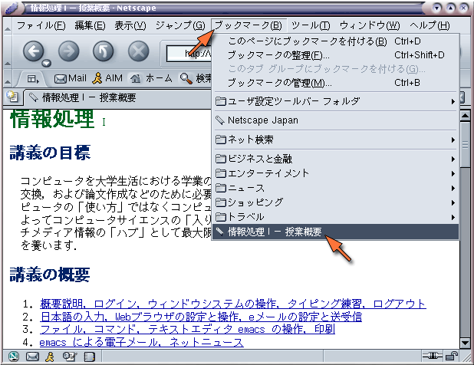Click the Netscape feather title-bar icon
This screenshot has height=365, width=474.
[x=12, y=8]
